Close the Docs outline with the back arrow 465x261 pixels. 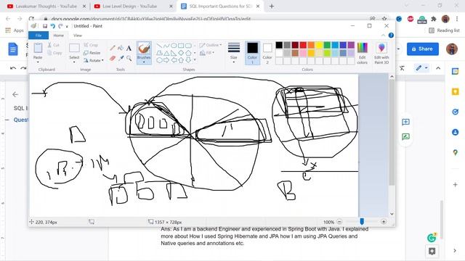15,94
